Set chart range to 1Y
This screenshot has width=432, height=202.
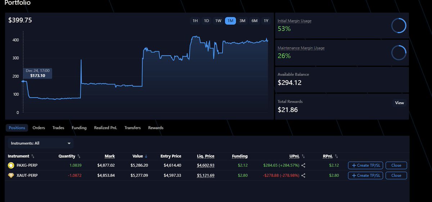(266, 21)
